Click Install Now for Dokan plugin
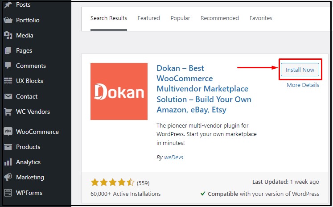The image size is (333, 207). tap(300, 70)
